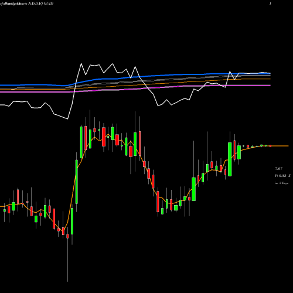The image size is (293, 293).
Task: Select the tallest green candlestick body
Action: (77, 182)
